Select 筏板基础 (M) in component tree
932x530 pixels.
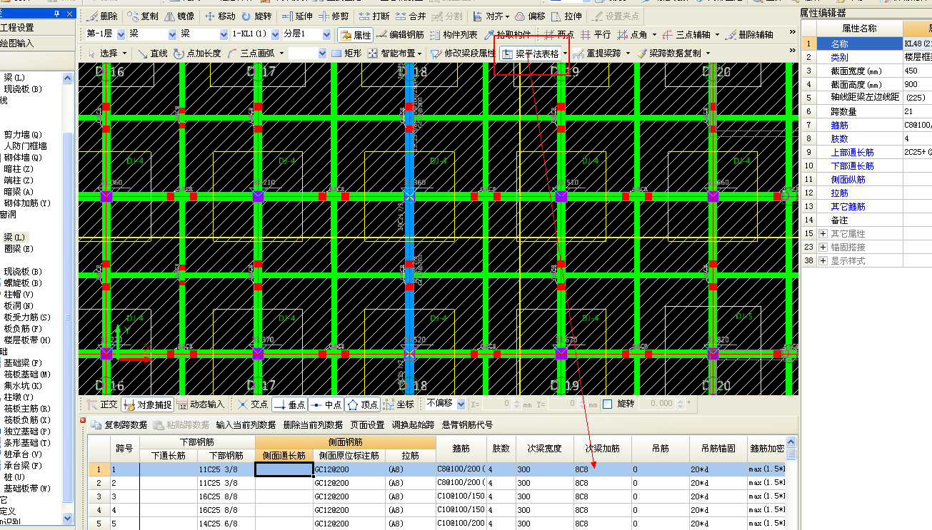click(27, 374)
